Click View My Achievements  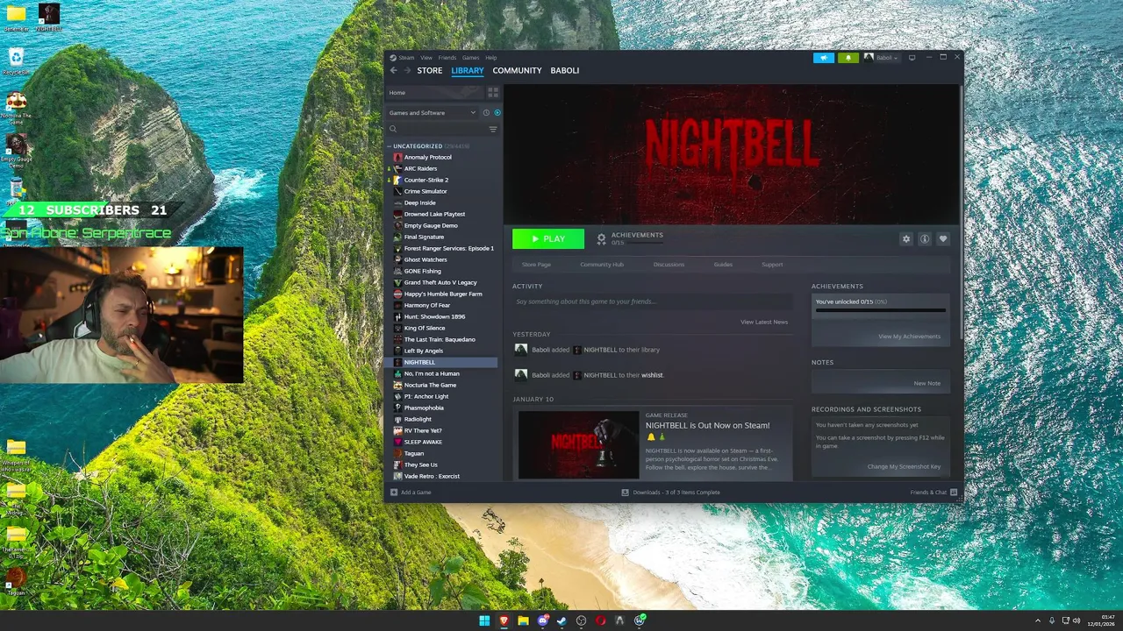pyautogui.click(x=909, y=337)
